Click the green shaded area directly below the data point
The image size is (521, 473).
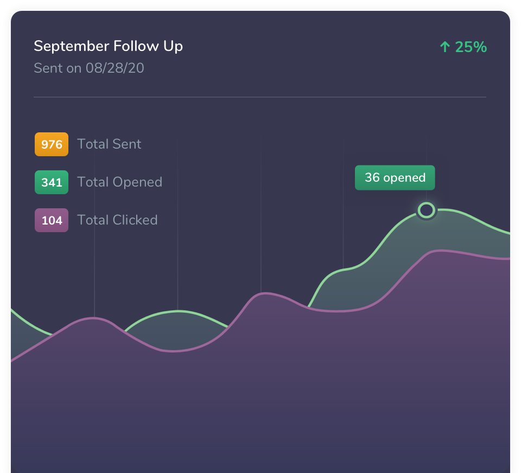click(427, 234)
